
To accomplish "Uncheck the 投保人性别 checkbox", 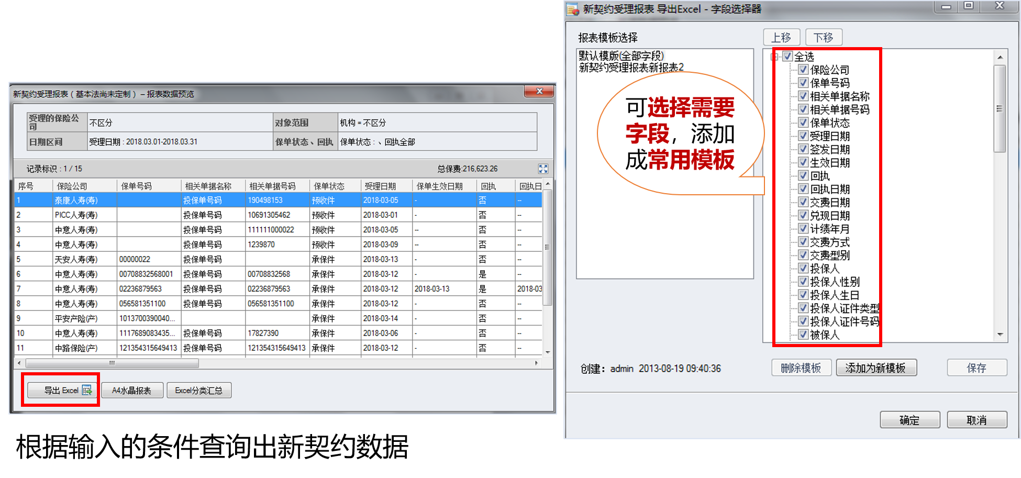I will pos(803,282).
